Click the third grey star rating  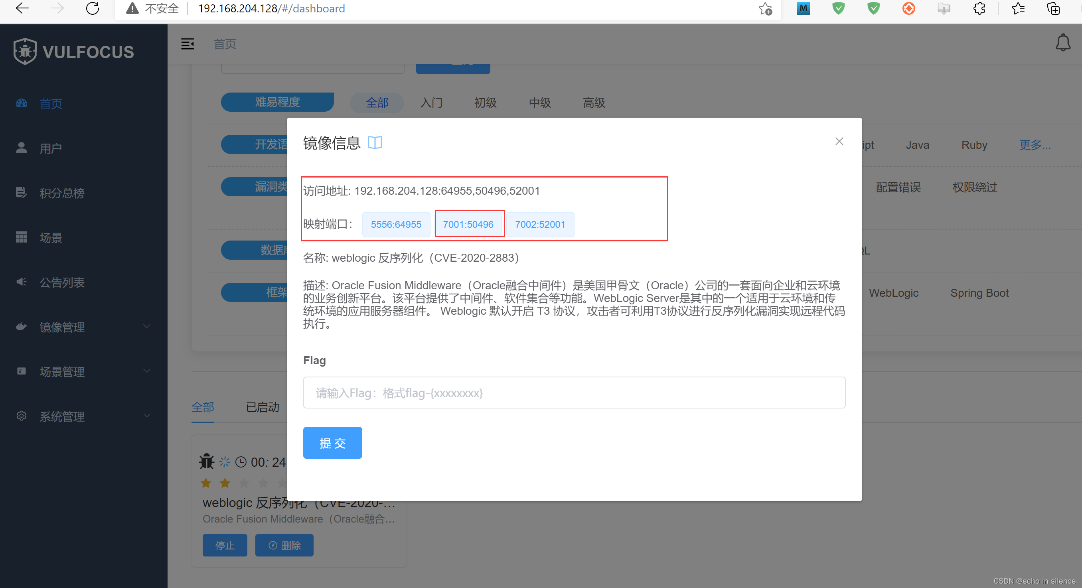(x=244, y=483)
